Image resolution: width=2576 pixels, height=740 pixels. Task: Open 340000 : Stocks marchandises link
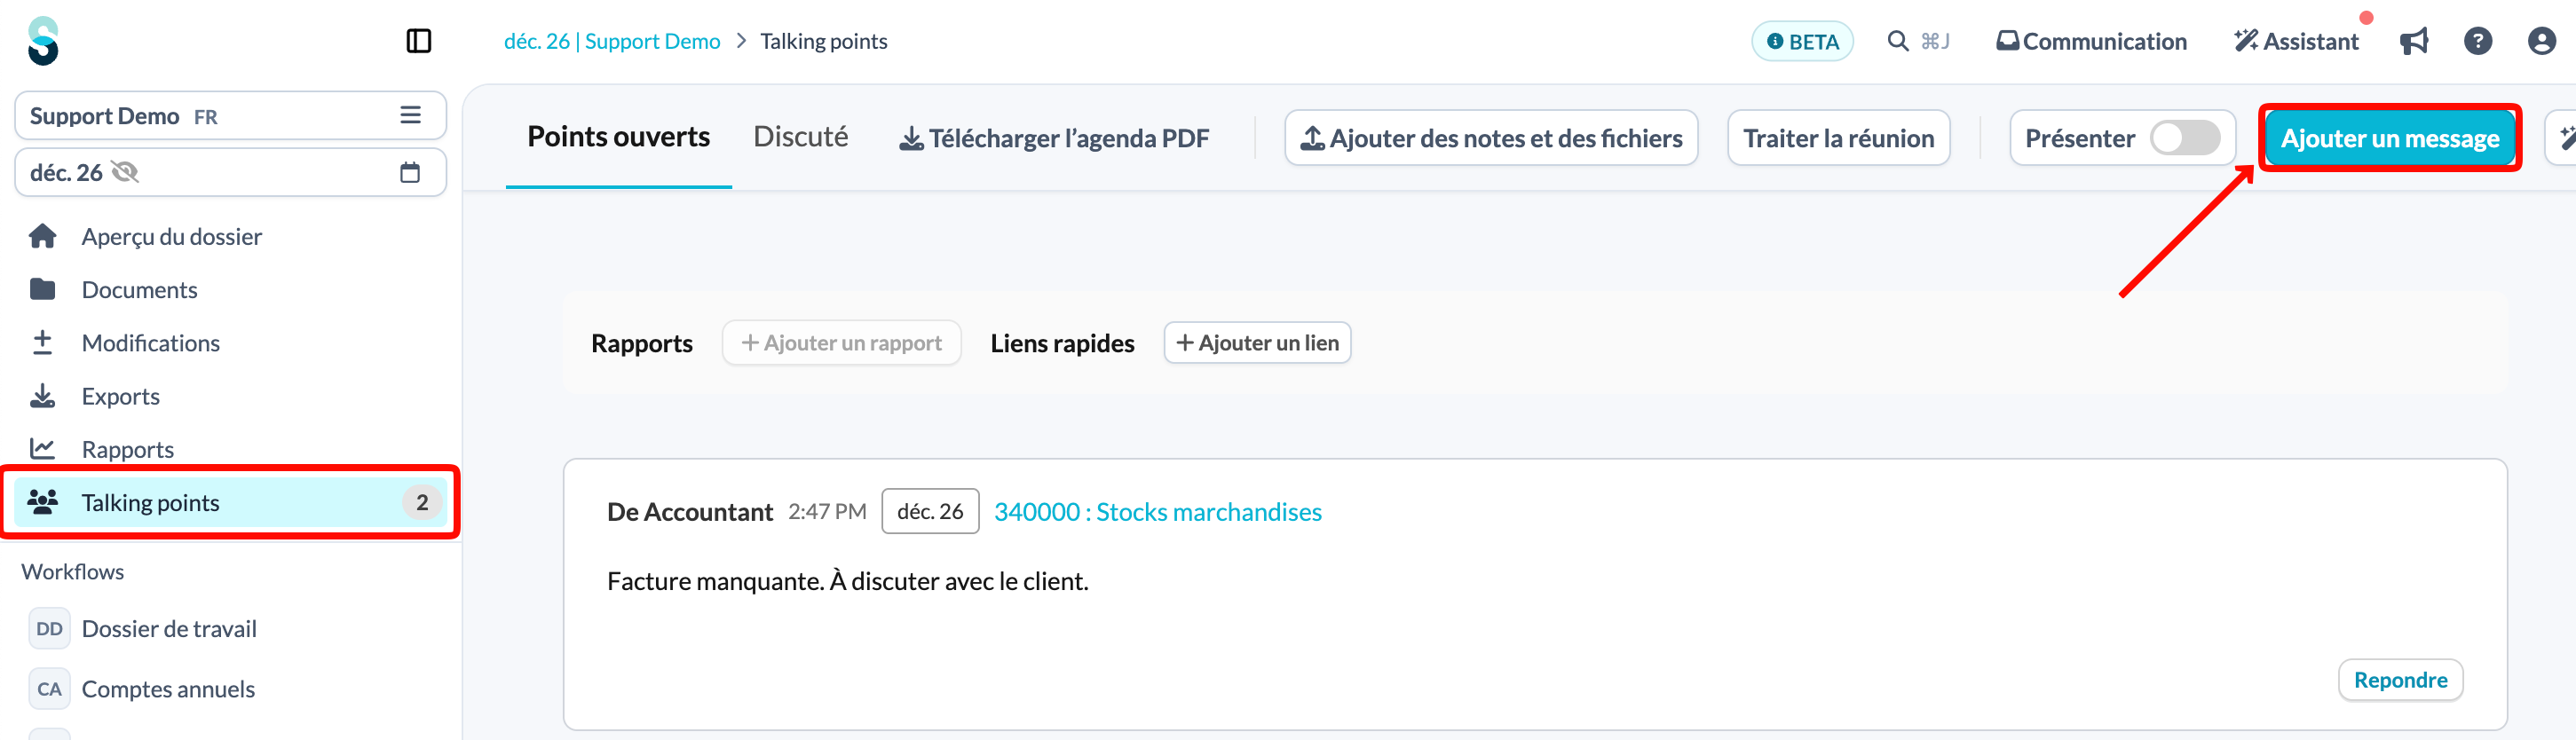(x=1157, y=511)
